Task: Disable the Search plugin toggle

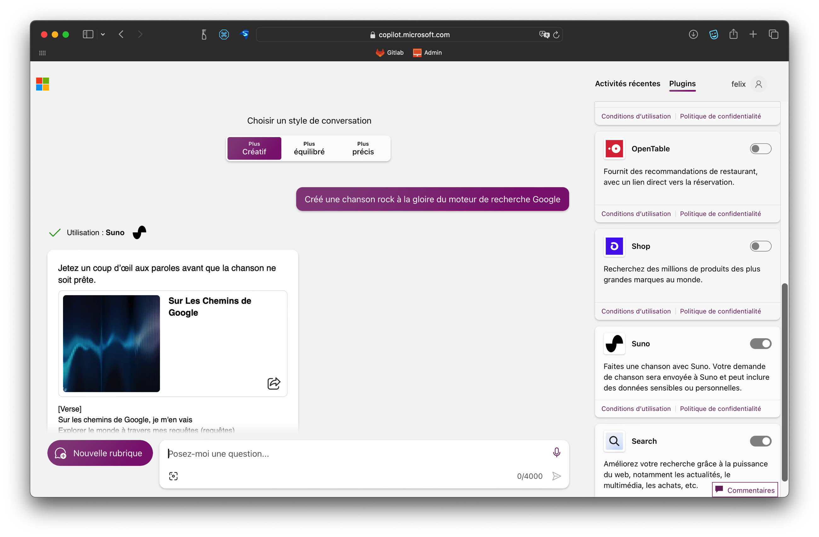Action: tap(760, 441)
